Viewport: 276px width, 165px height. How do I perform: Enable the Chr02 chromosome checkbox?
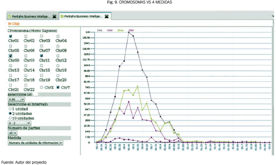(x=26, y=36)
